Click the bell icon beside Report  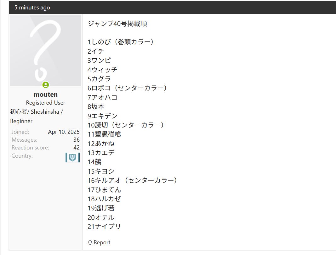90,243
